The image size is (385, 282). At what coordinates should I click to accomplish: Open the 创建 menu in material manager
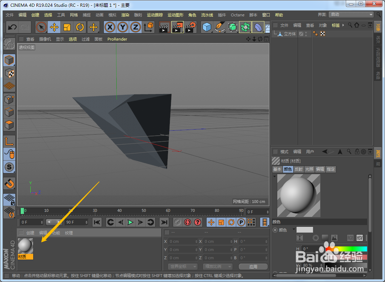(30, 233)
